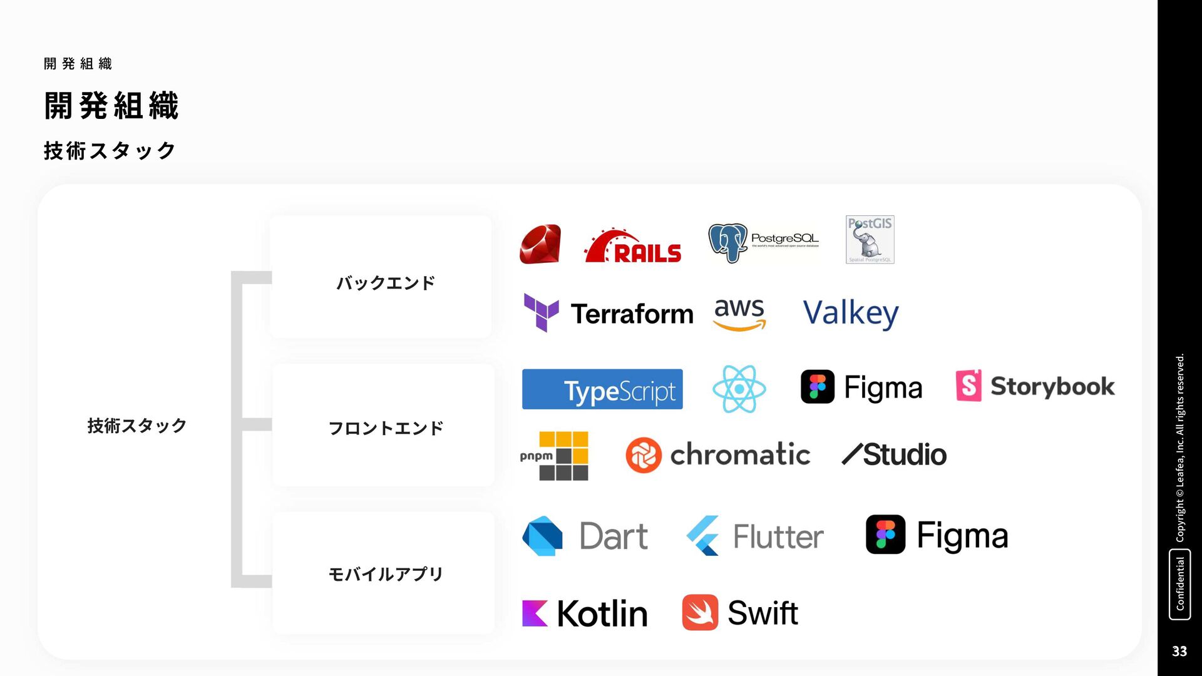
Task: Click the Figma logo in frontend row
Action: (861, 387)
